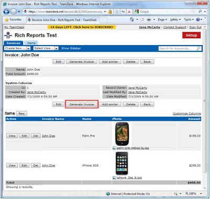Click the red Setup button
This screenshot has height=199, width=210.
pyautogui.click(x=192, y=35)
